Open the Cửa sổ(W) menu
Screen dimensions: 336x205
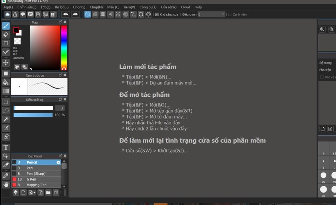tap(169, 7)
